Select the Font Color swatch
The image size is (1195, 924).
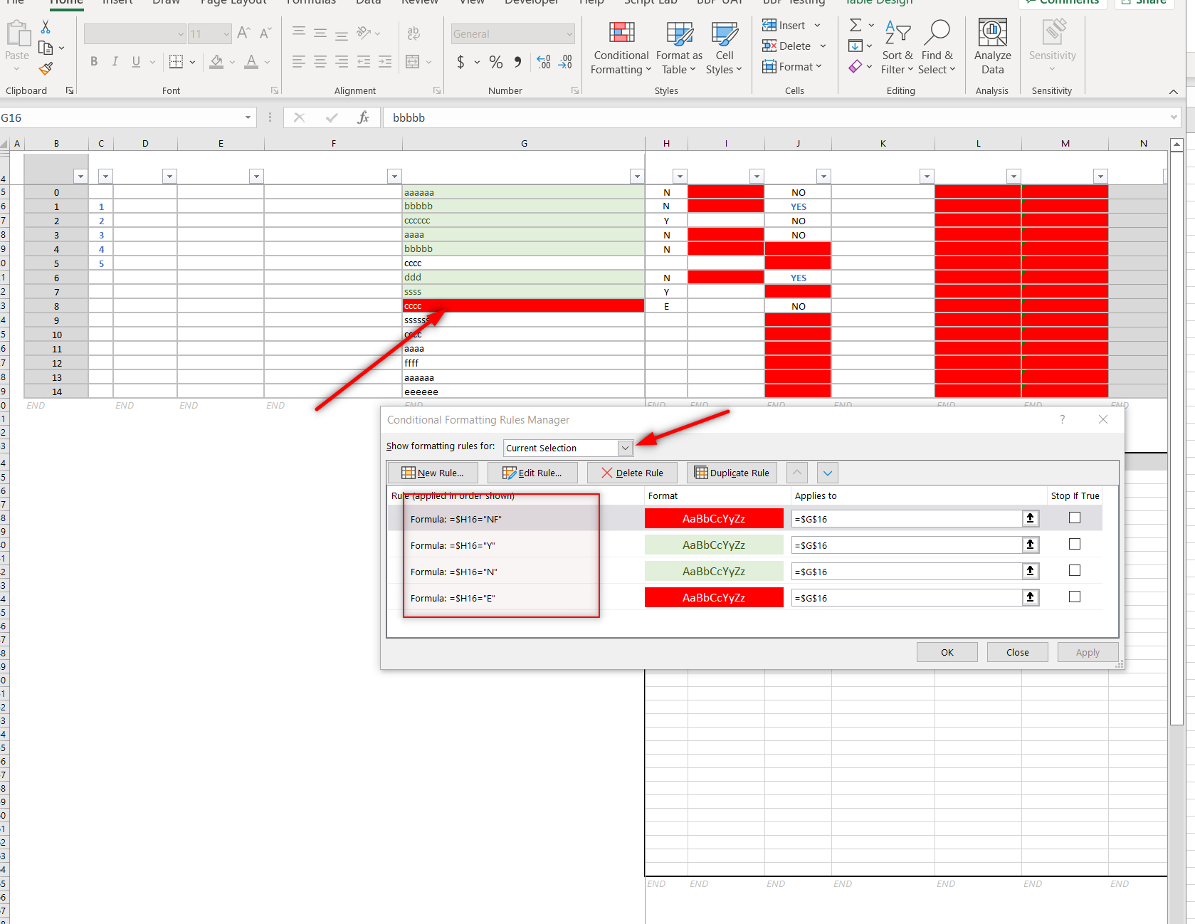pyautogui.click(x=252, y=62)
